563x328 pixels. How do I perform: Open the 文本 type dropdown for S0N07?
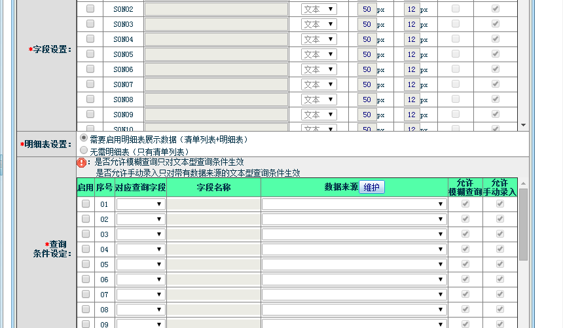[319, 84]
